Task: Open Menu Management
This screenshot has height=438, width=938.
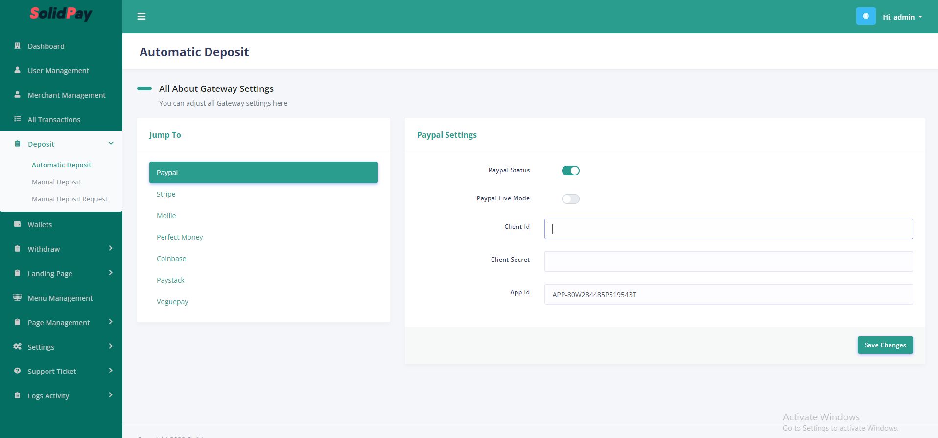Action: (x=60, y=298)
